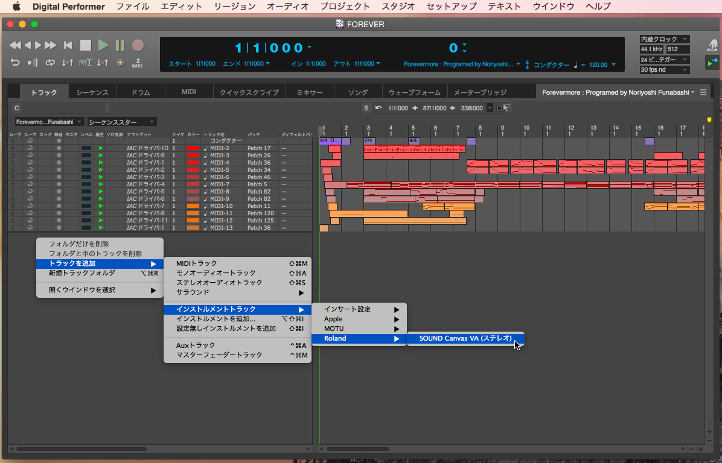Viewport: 722px width, 463px height.
Task: Choose マスターフェーダートラック menu entry
Action: click(238, 355)
